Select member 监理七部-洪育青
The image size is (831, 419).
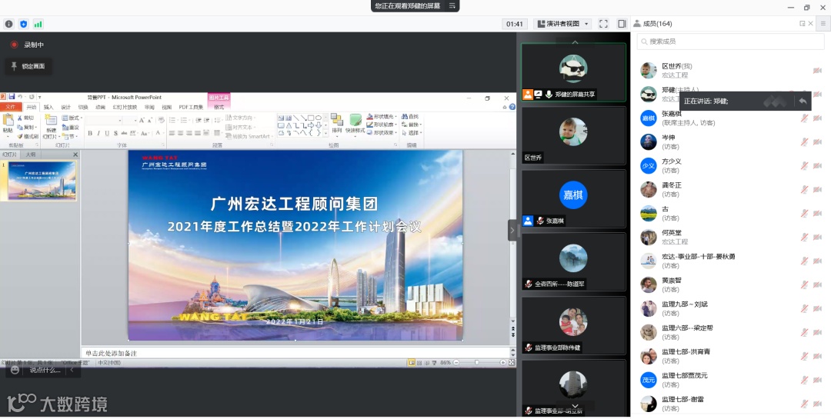point(731,356)
